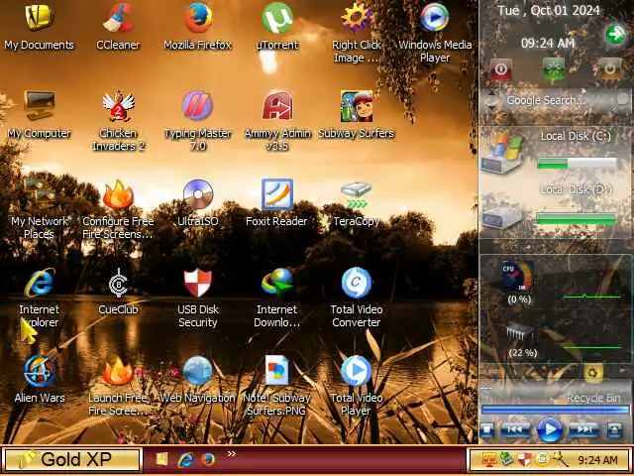Launch Total Video Player icon

356,371
